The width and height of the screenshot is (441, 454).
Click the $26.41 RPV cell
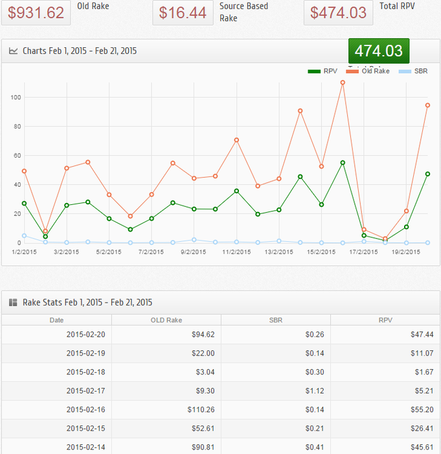point(385,429)
